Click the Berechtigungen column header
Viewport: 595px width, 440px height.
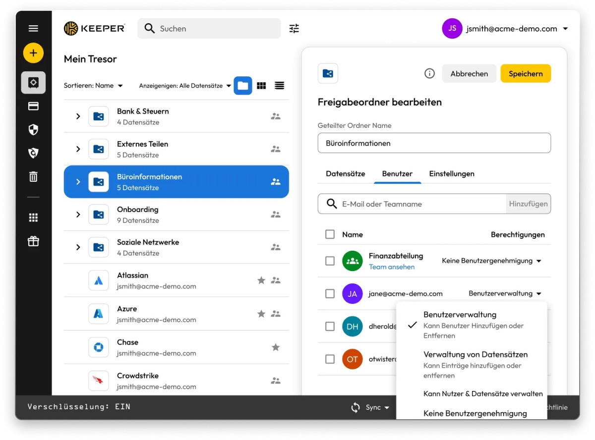pos(518,235)
